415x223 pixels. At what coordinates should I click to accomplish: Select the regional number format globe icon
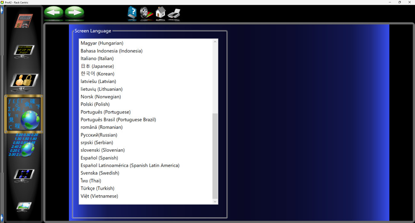tap(24, 144)
